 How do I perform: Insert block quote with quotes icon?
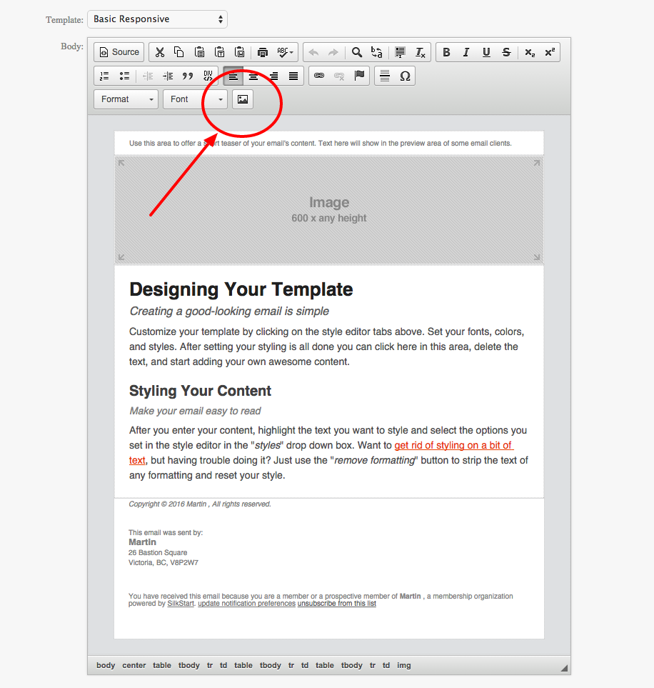188,76
